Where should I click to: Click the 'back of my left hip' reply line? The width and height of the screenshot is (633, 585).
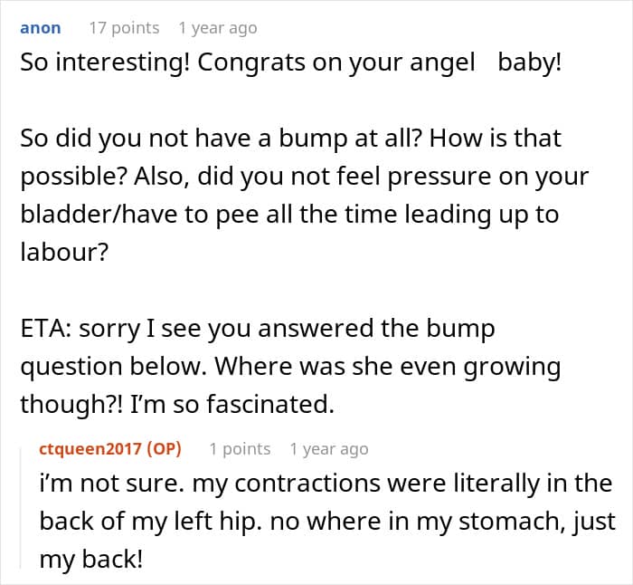pyautogui.click(x=326, y=522)
